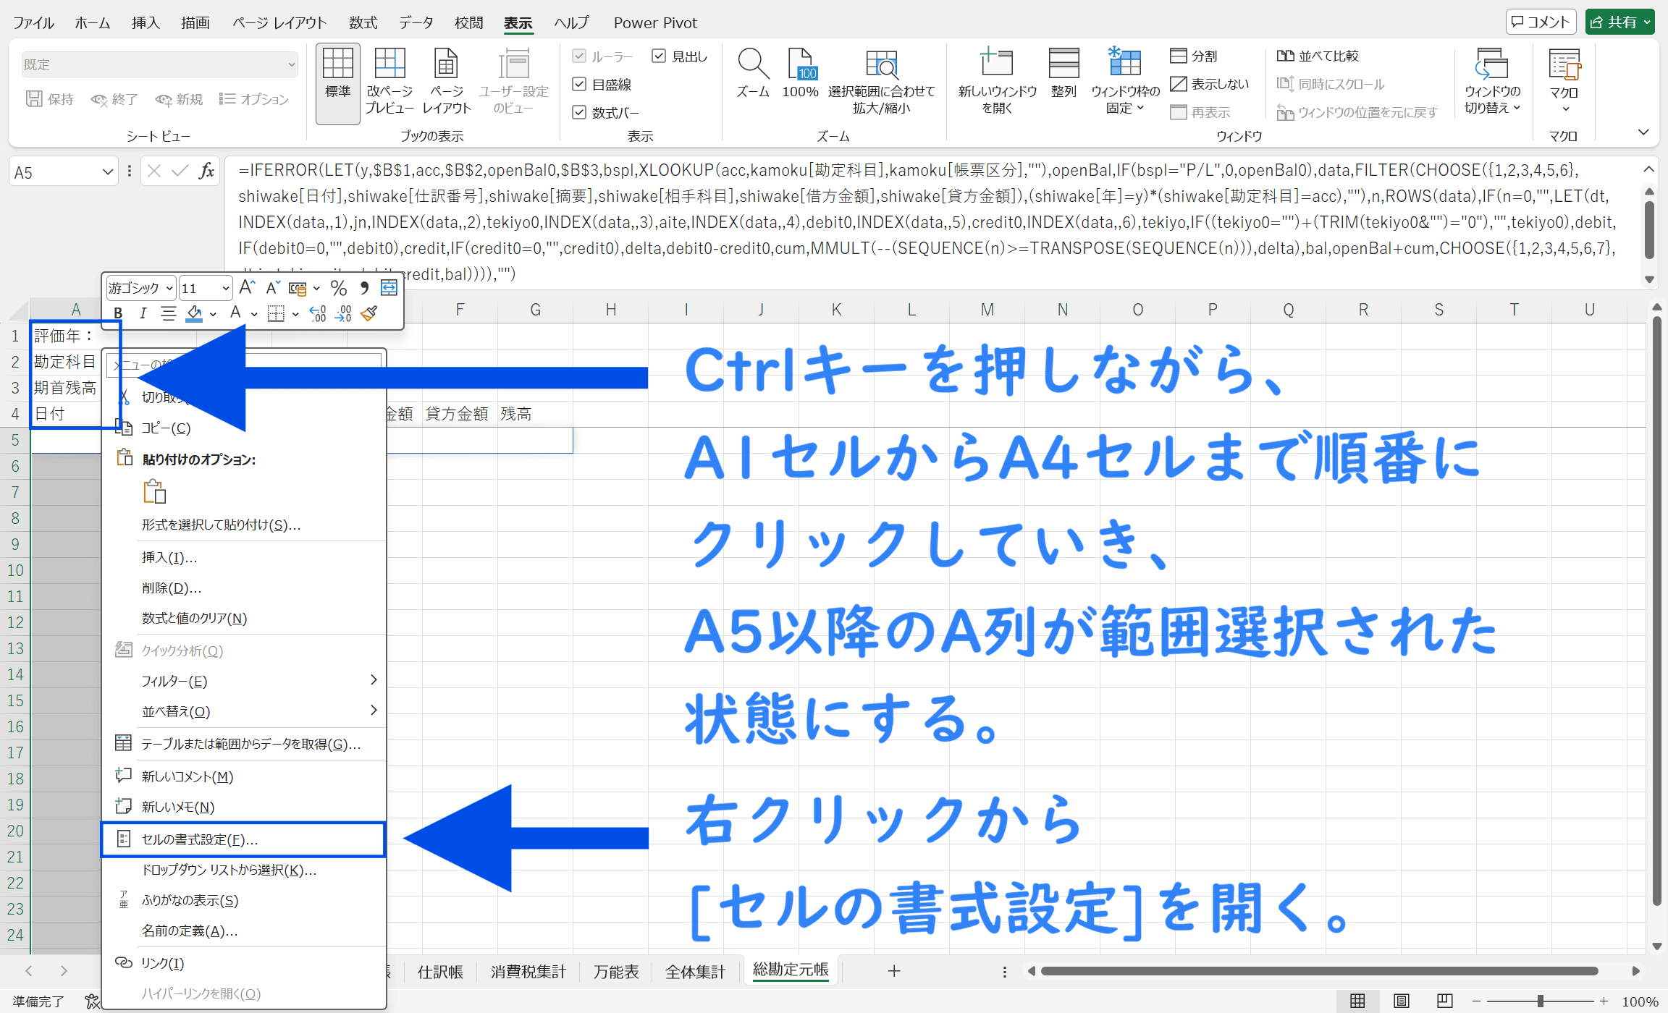Switch to Normal view in status bar
This screenshot has height=1013, width=1668.
(1357, 1001)
